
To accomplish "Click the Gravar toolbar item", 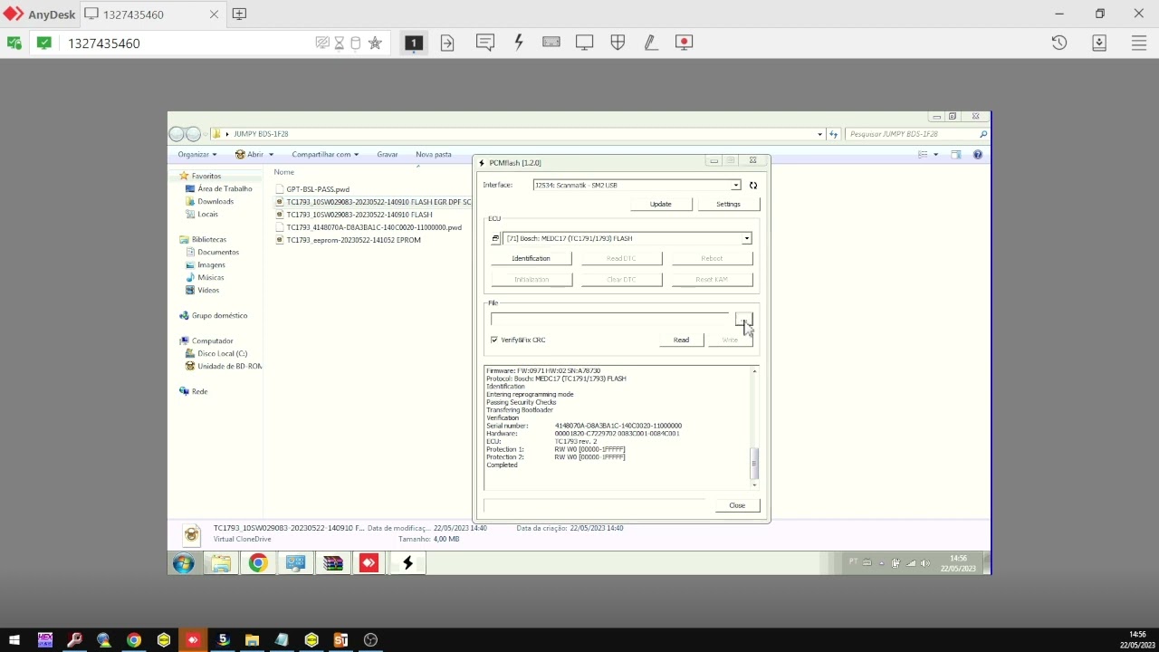I will coord(388,155).
